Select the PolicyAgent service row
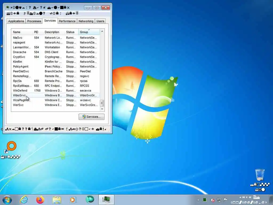Screen dimensions: 273x205 (x=55, y=66)
